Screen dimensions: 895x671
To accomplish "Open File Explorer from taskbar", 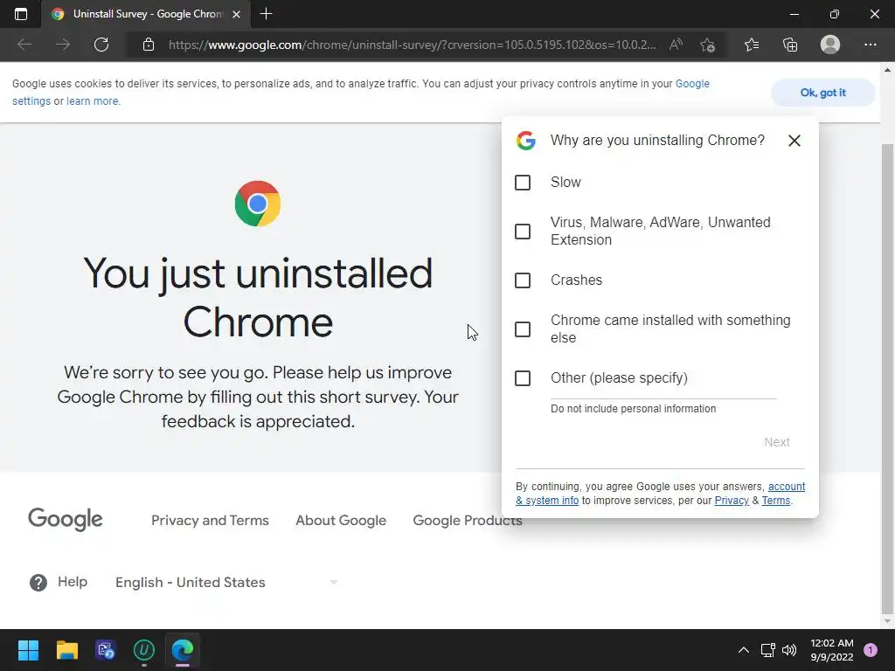I will (66, 650).
